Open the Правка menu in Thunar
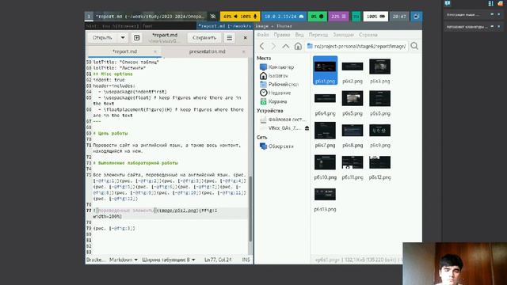The width and height of the screenshot is (507, 285). [282, 35]
